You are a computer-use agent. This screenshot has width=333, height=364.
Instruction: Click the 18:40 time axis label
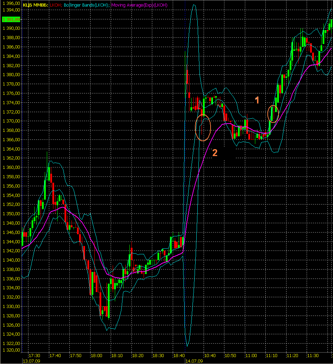pyautogui.click(x=179, y=356)
